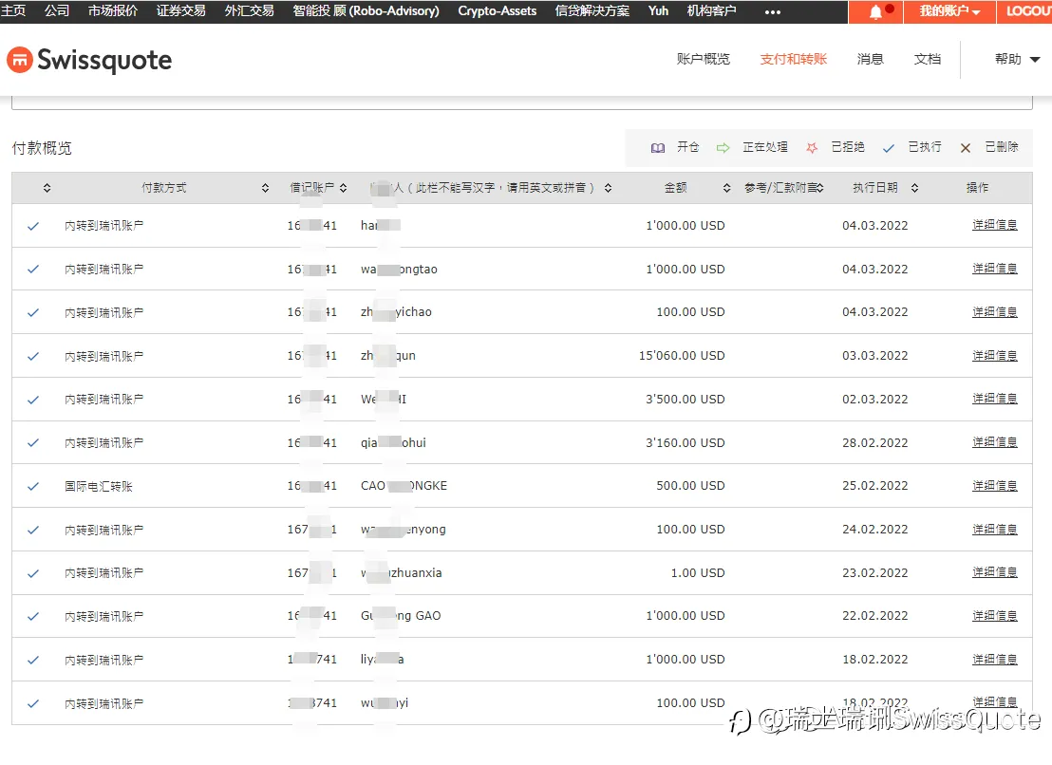Viewport: 1052px width, 765px height.
Task: Switch to 文档 tab
Action: 928,59
